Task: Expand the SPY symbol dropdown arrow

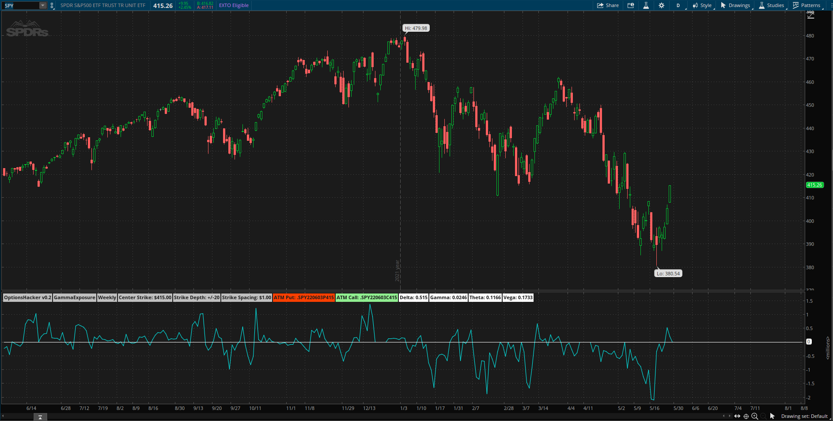Action: click(42, 6)
